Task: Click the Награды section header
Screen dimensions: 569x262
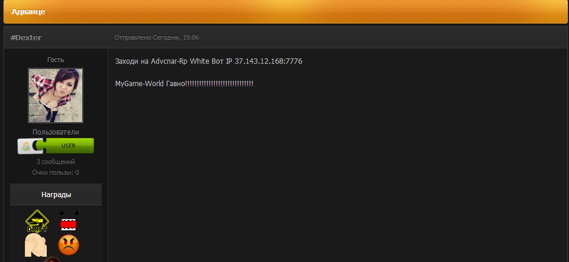Action: click(x=56, y=195)
